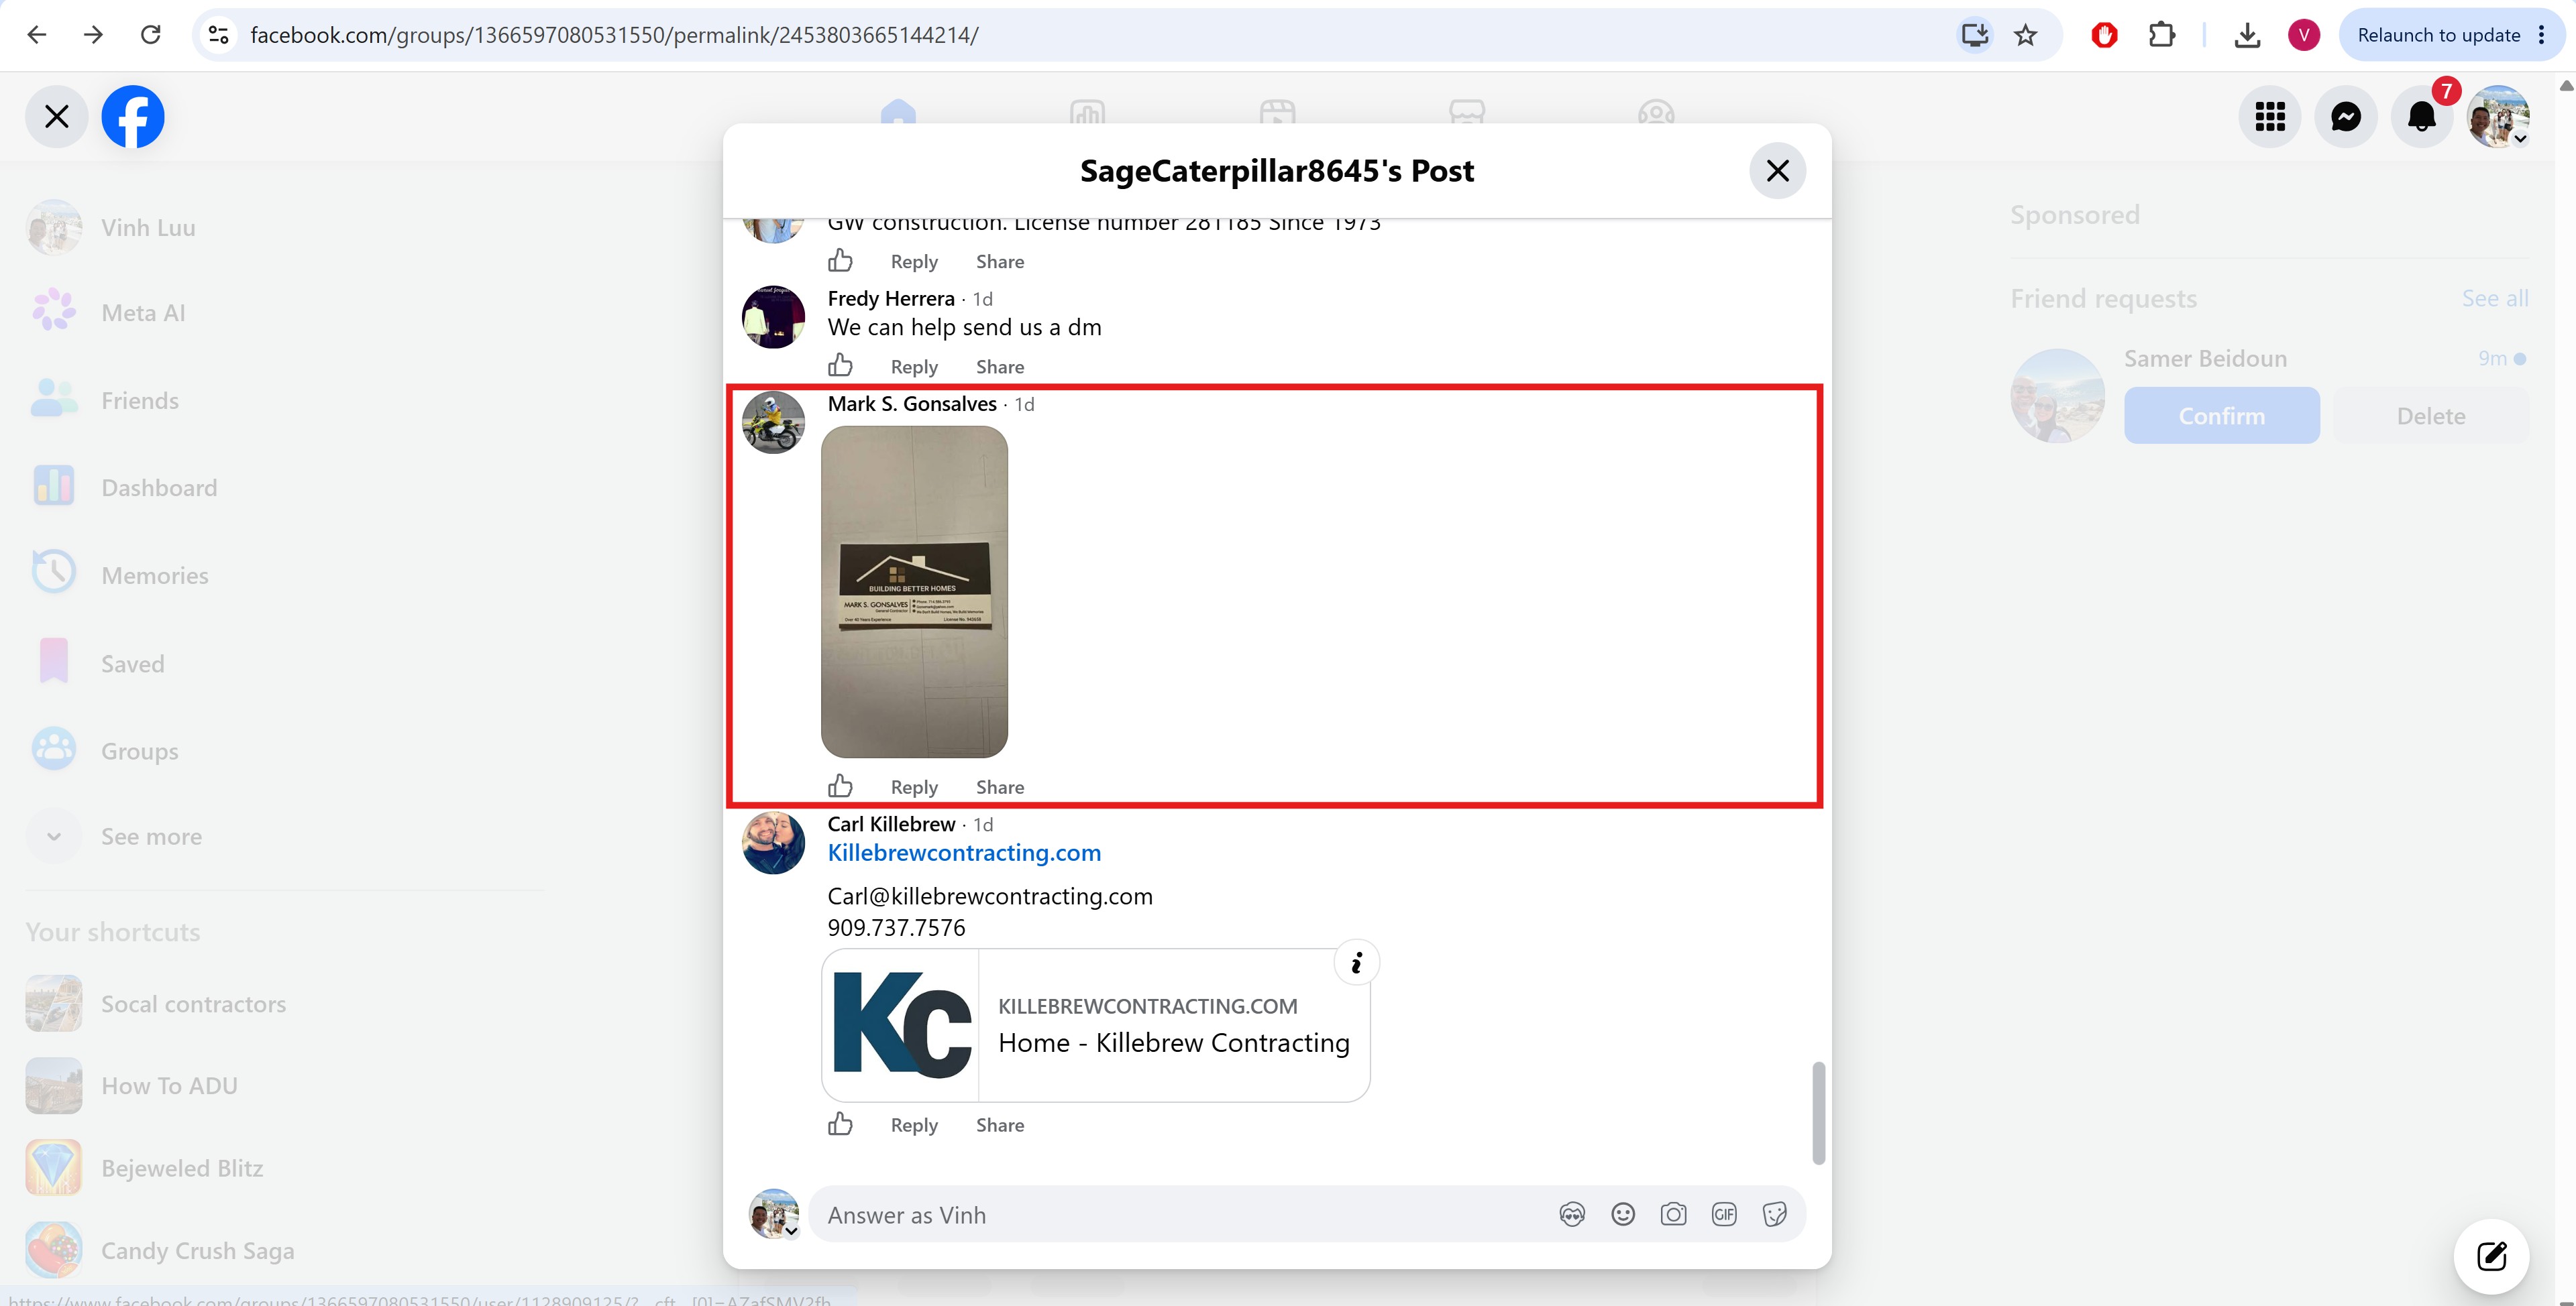
Task: See all friend requests
Action: pyautogui.click(x=2494, y=299)
